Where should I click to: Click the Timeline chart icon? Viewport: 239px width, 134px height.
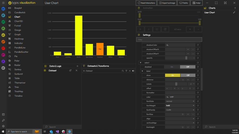(10, 96)
